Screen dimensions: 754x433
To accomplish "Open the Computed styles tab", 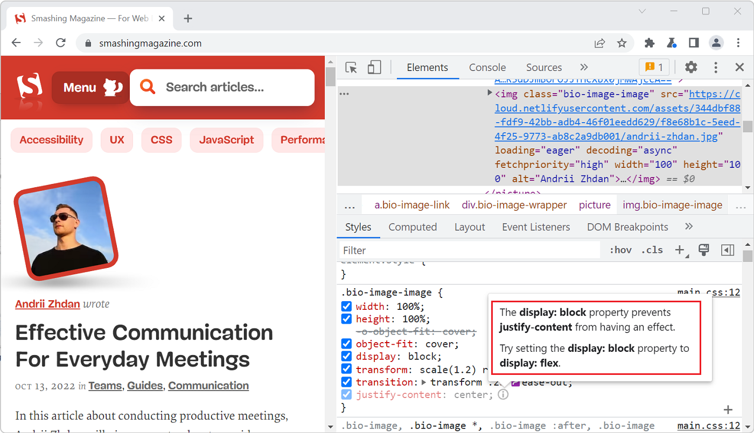I will (x=413, y=226).
